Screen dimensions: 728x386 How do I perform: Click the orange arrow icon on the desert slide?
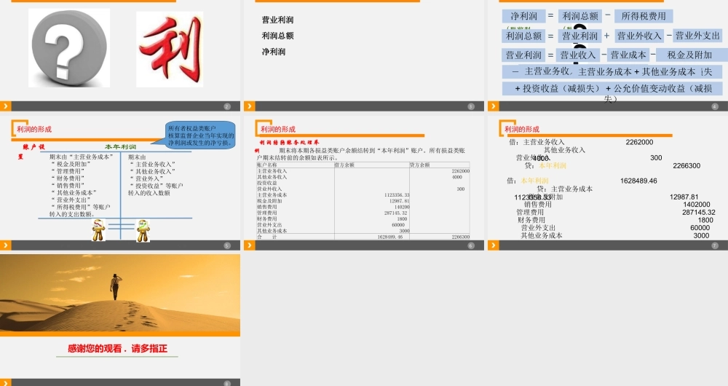pos(6,383)
